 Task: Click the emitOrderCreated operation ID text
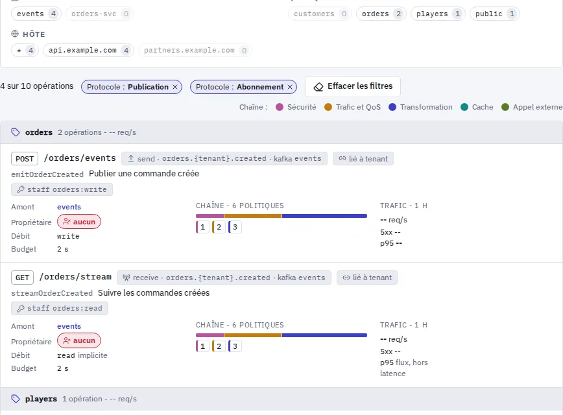[47, 174]
